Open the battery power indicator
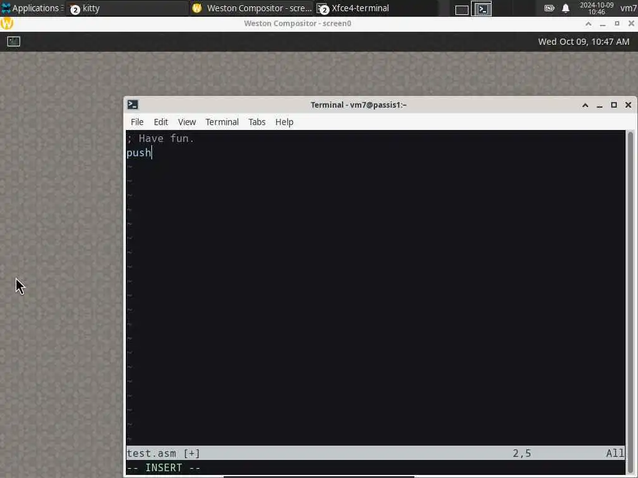This screenshot has height=478, width=638. (550, 8)
